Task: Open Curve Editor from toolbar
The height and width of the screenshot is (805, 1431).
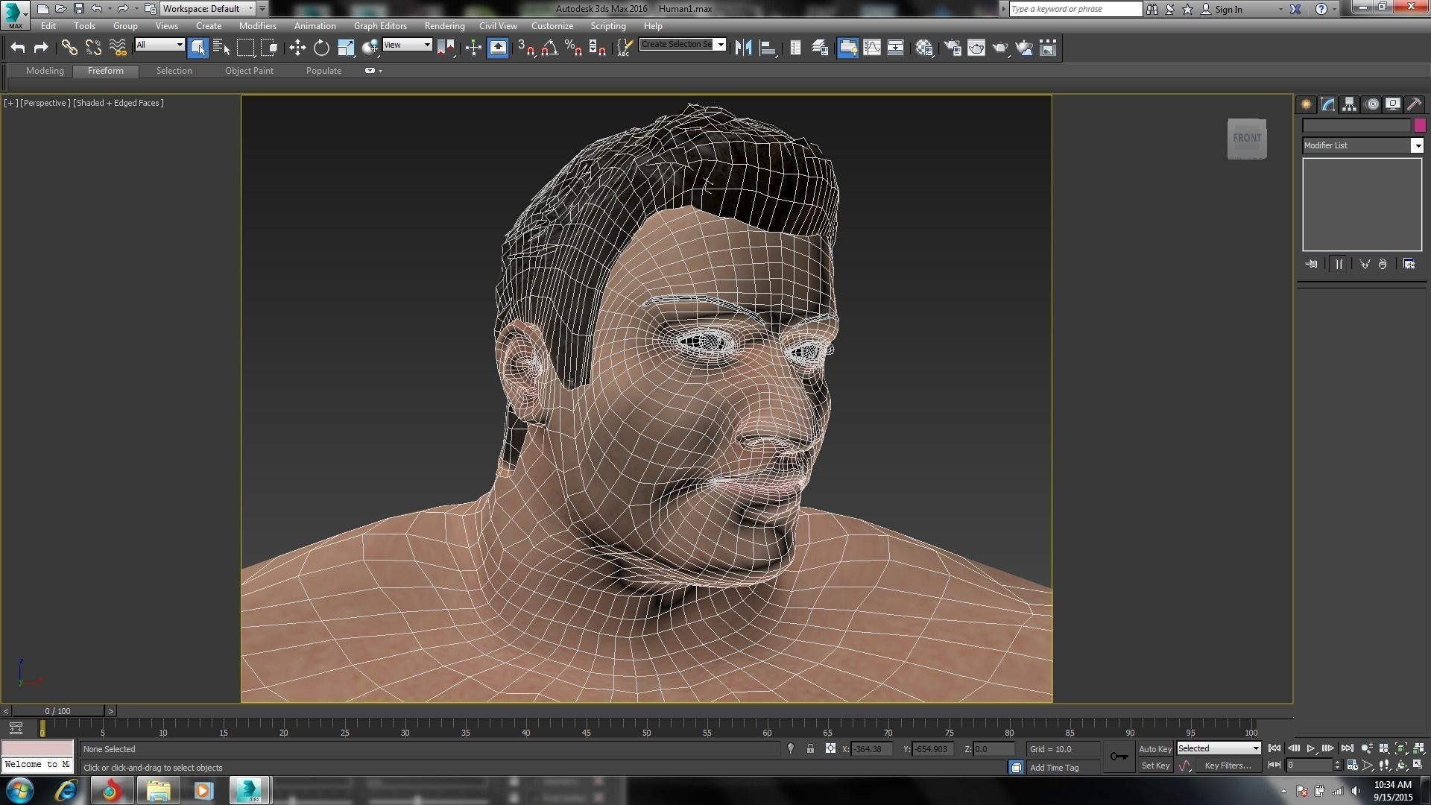Action: (x=871, y=48)
